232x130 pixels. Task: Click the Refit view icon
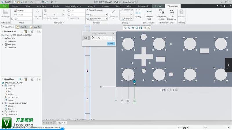click(x=125, y=28)
